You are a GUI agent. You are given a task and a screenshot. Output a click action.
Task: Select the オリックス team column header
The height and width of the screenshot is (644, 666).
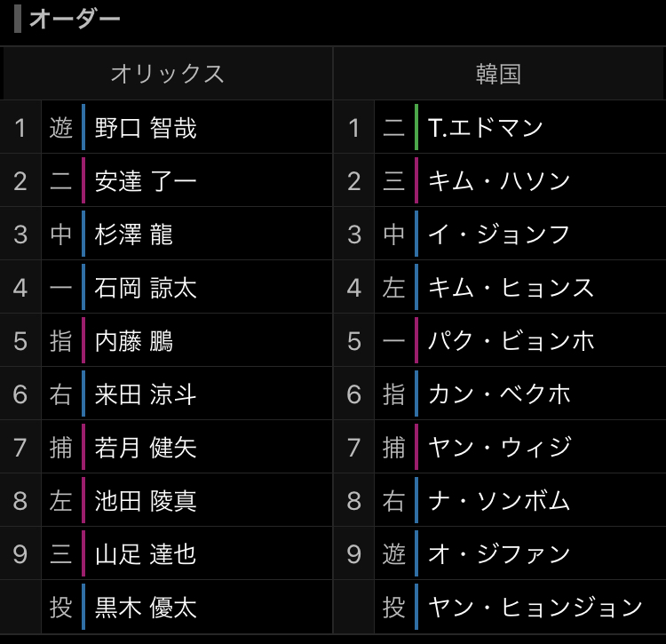pos(167,74)
